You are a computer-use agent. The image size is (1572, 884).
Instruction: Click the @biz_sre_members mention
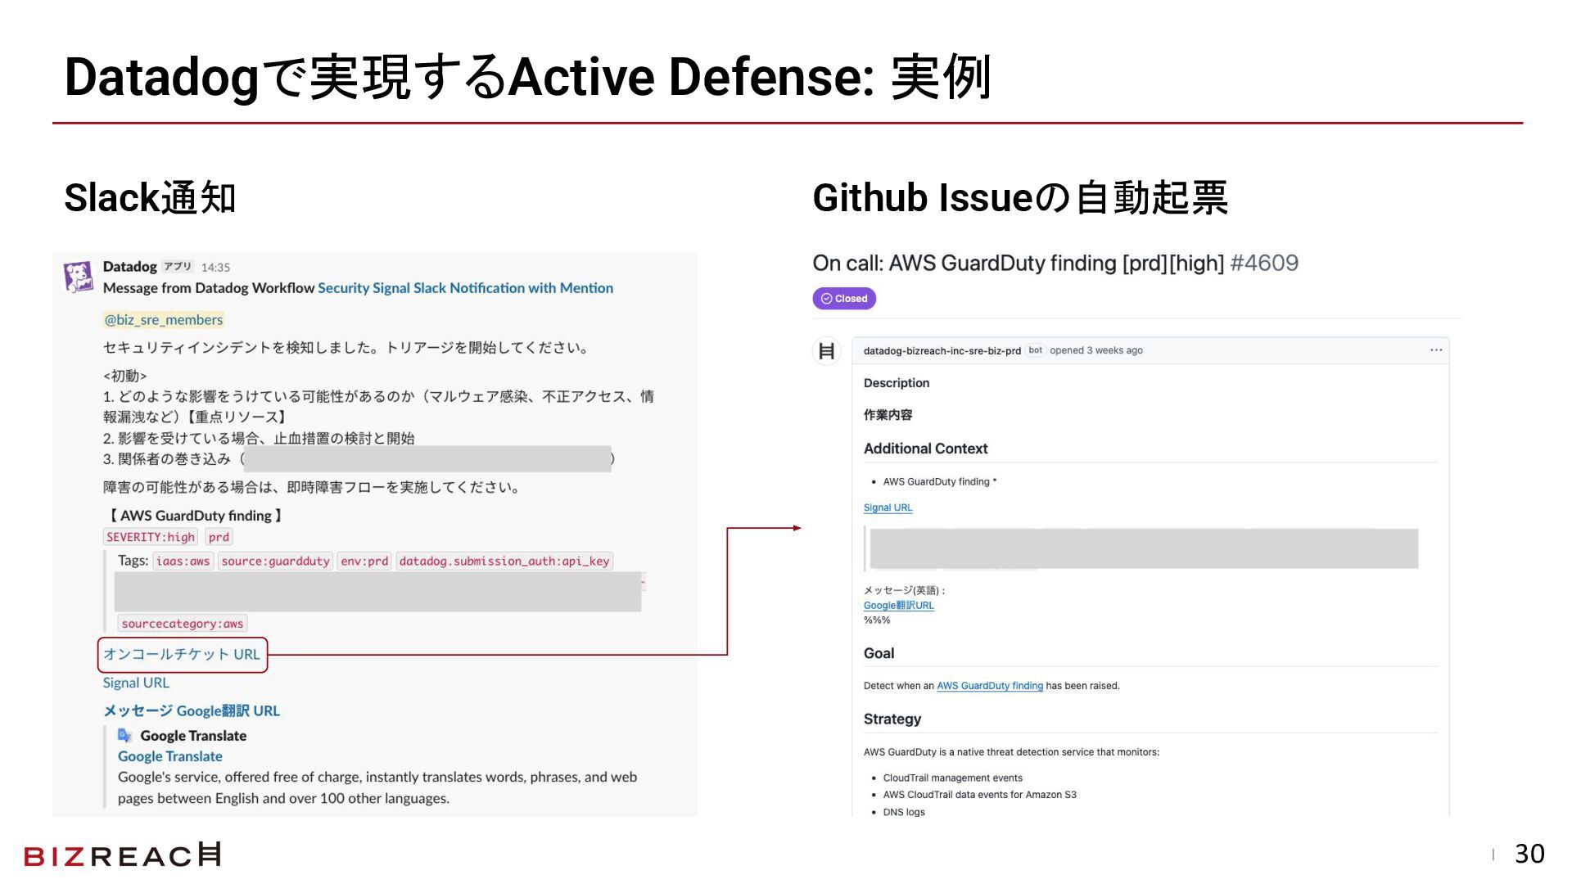point(164,320)
